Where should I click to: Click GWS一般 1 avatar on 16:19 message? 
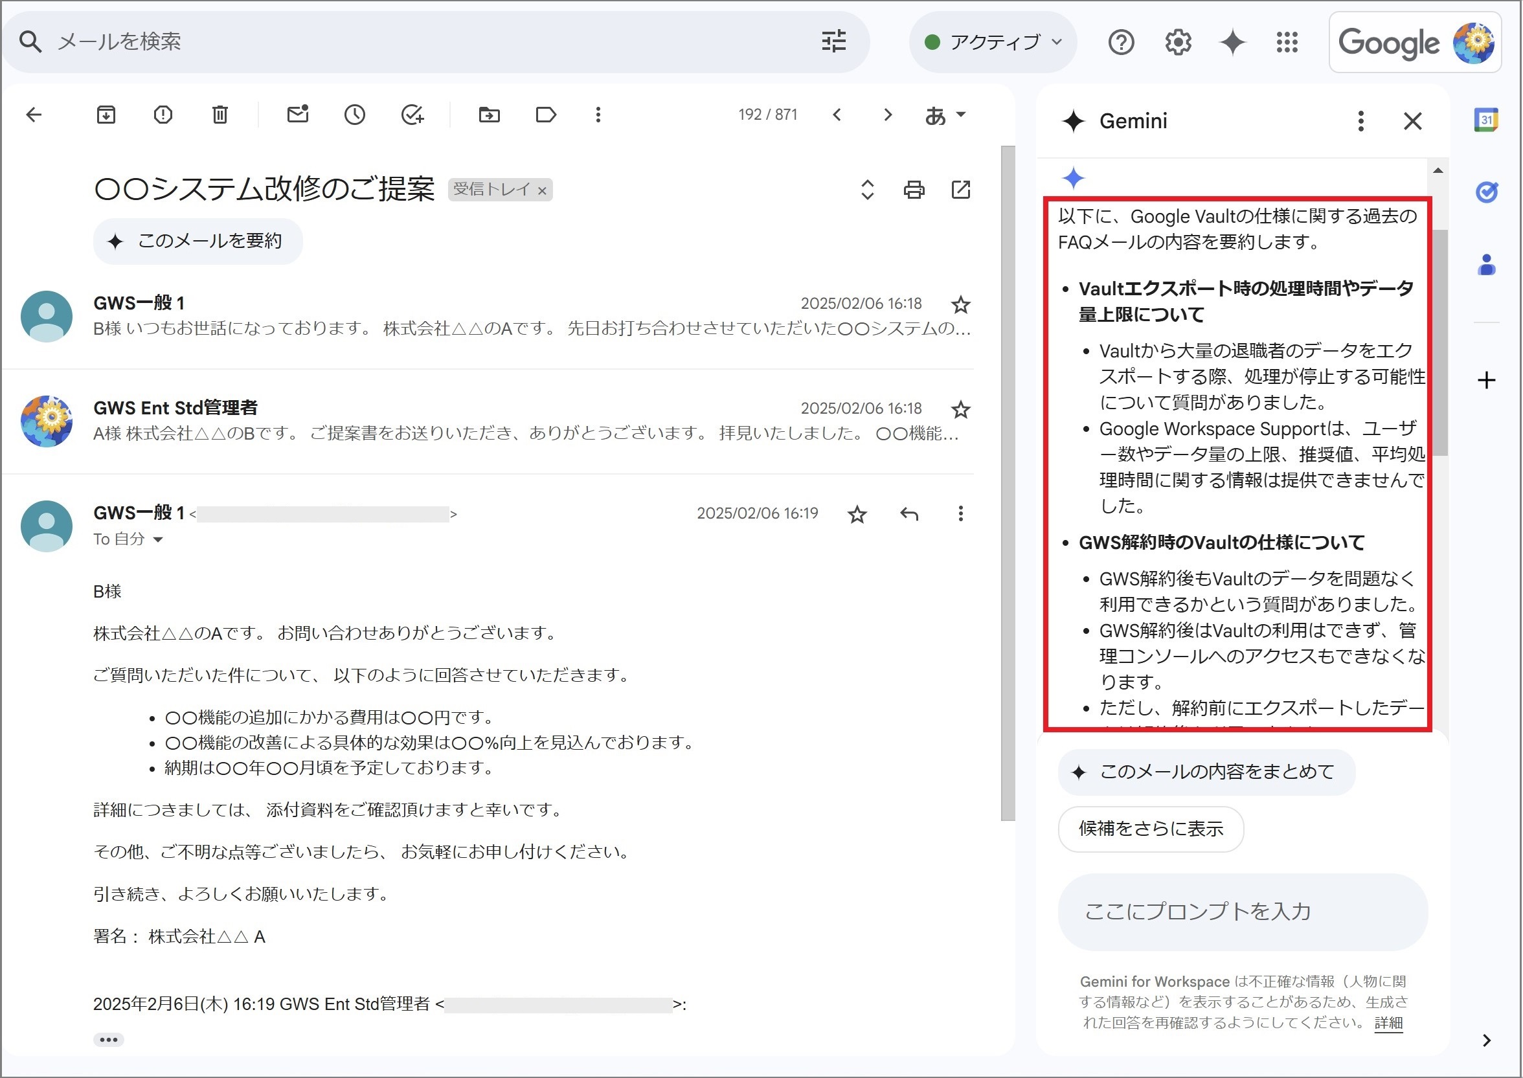[47, 526]
